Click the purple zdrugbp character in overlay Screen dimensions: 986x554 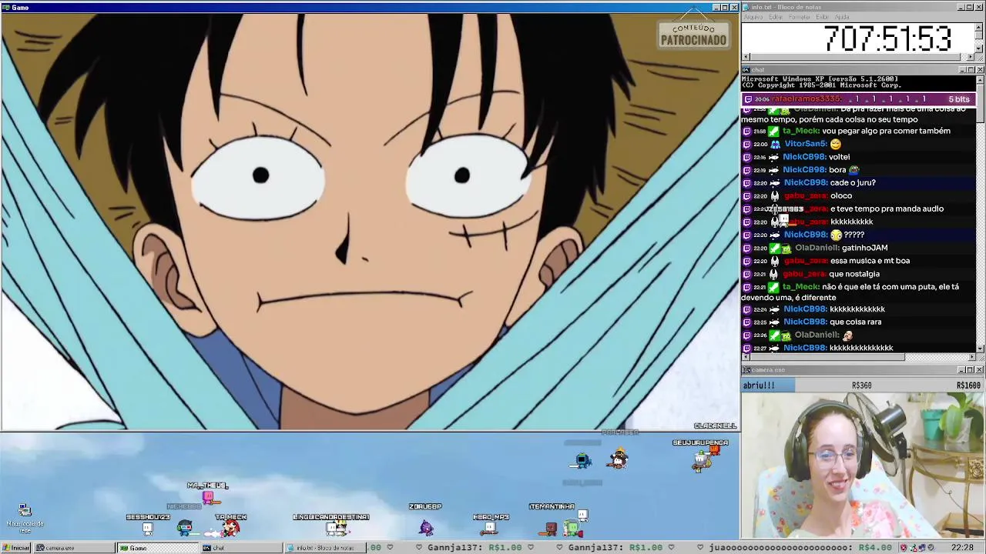(x=426, y=527)
